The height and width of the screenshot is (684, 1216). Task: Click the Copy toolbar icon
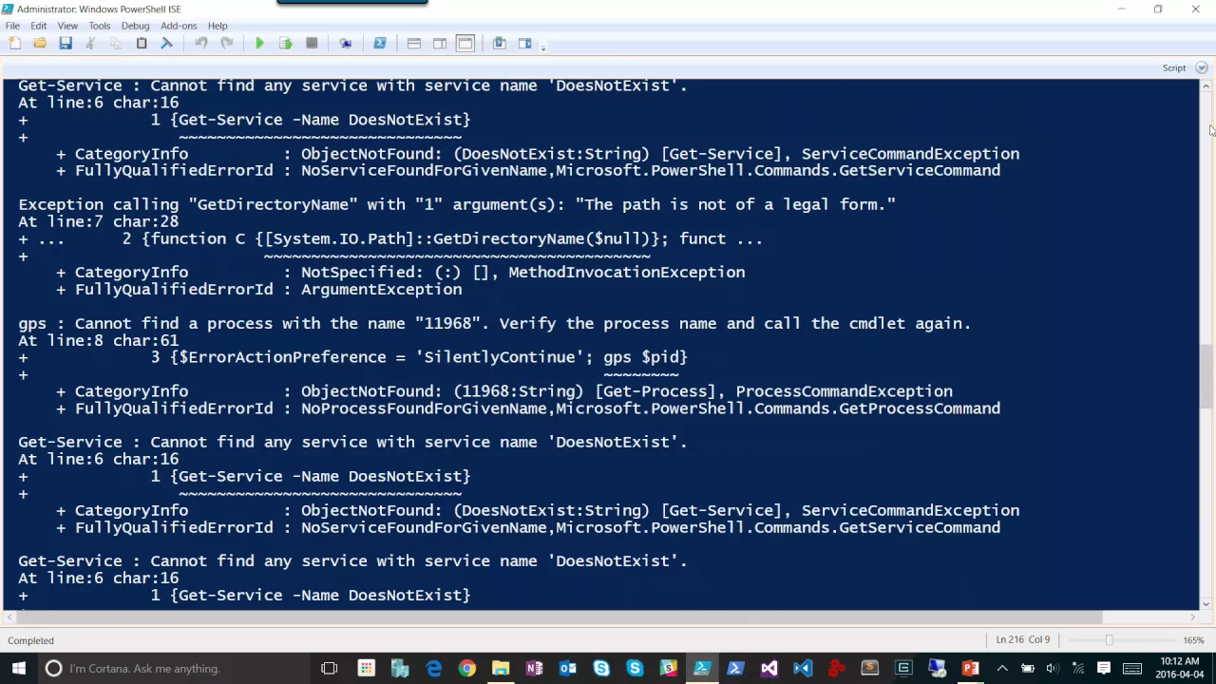point(116,44)
